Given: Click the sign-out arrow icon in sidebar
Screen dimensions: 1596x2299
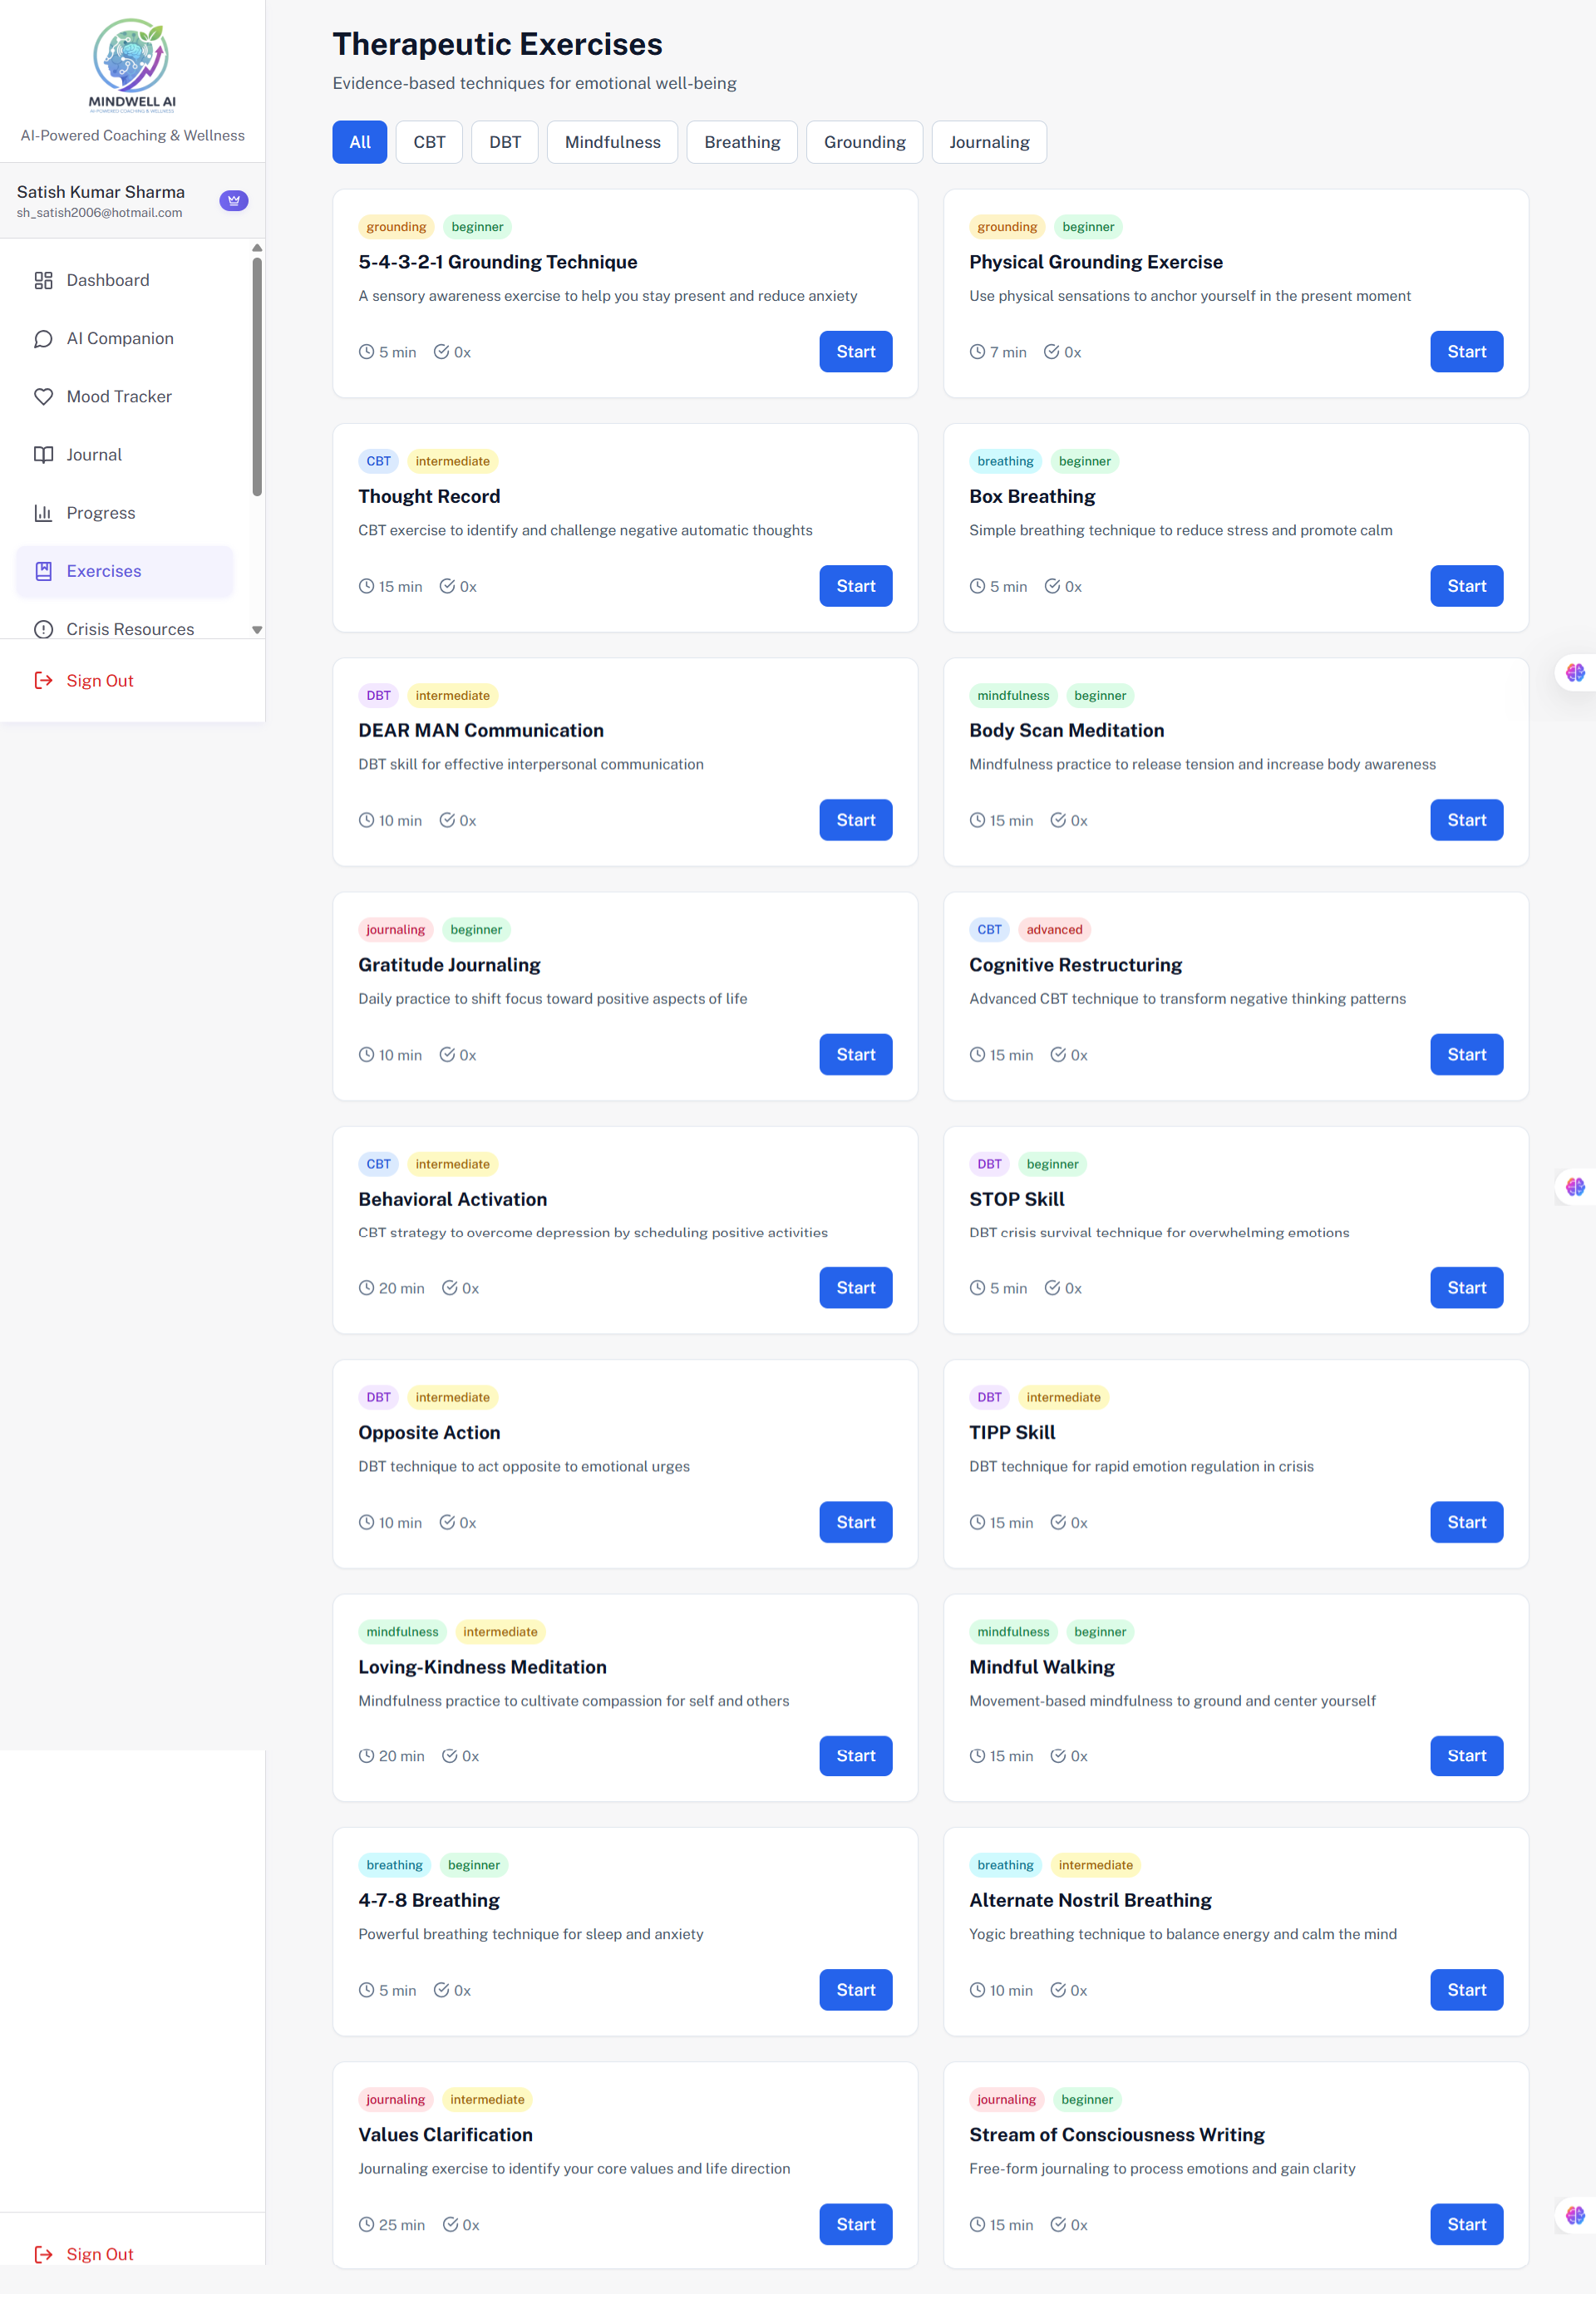Looking at the screenshot, I should click(x=43, y=680).
